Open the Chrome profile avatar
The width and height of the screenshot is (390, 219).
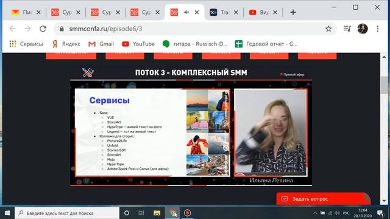click(363, 29)
